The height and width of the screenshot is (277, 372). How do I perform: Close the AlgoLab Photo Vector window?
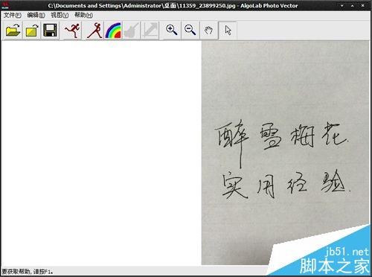[x=363, y=5]
